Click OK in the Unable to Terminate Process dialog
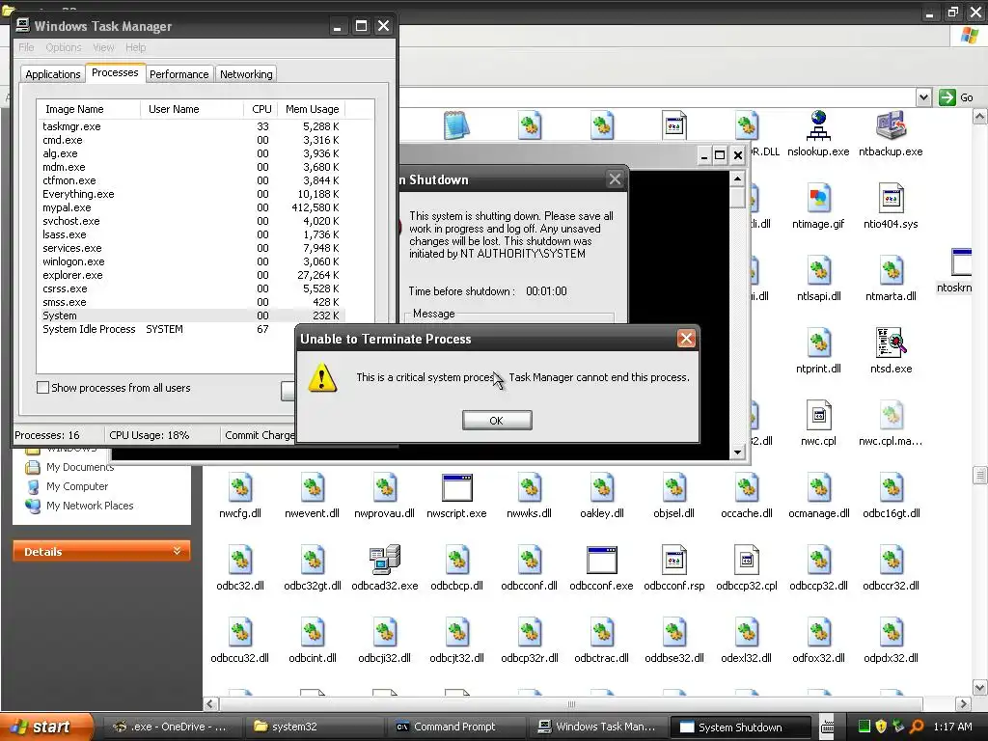 tap(497, 421)
